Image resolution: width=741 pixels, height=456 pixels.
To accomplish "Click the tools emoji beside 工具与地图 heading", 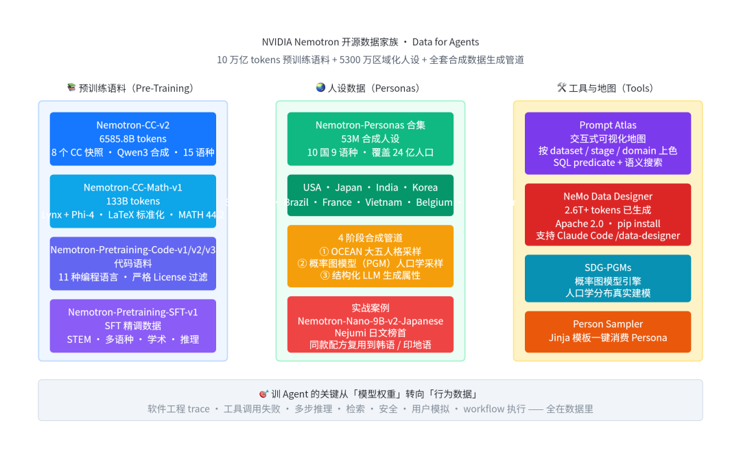I will (x=561, y=87).
